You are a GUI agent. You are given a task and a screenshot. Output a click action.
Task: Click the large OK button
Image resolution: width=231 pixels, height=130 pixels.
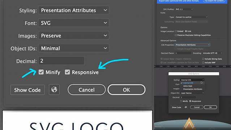coord(127,90)
